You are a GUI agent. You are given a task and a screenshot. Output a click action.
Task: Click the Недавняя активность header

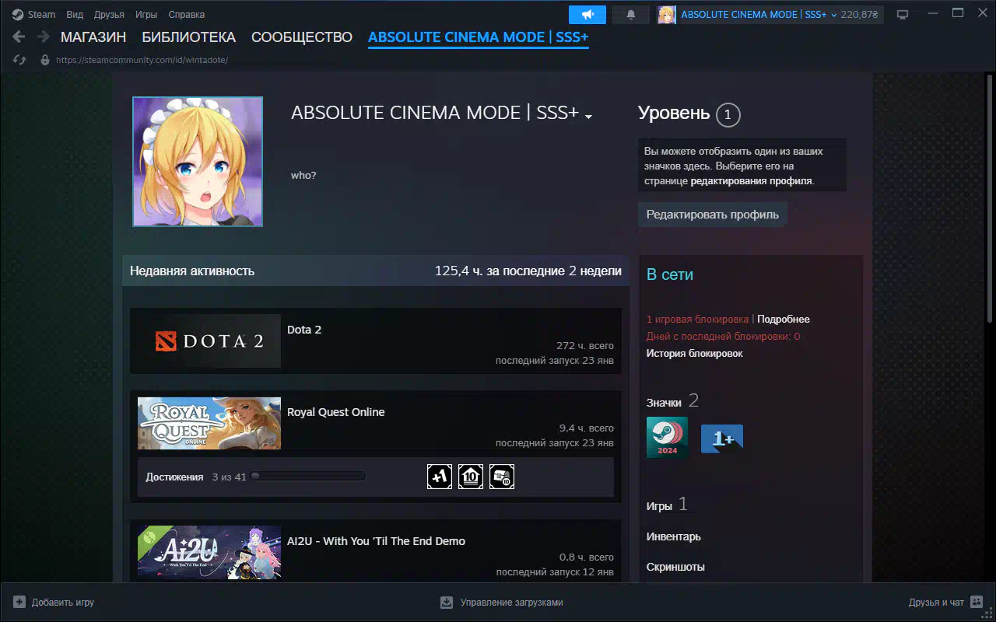(192, 271)
